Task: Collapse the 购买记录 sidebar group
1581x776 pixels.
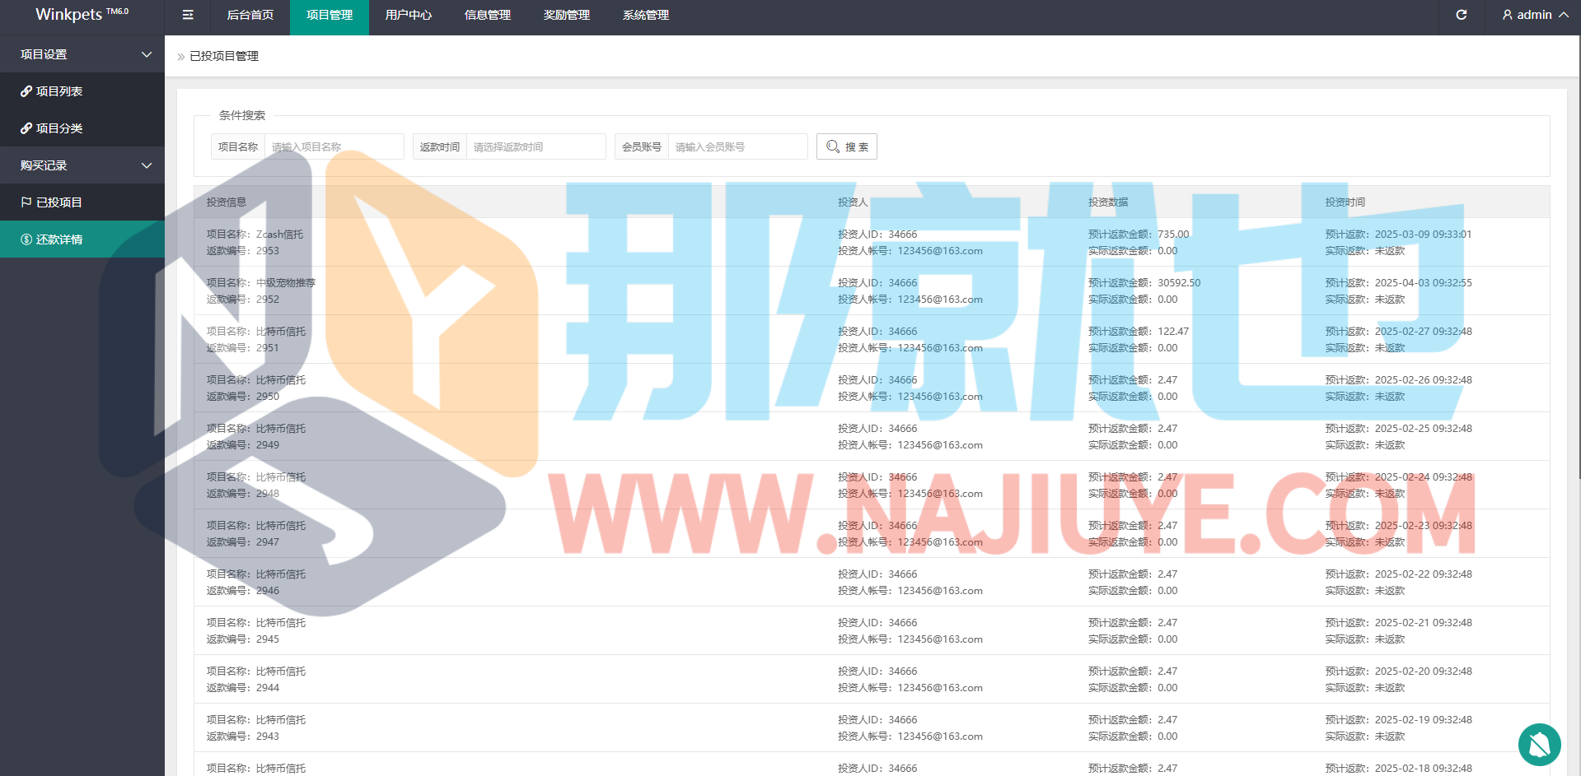Action: (147, 165)
